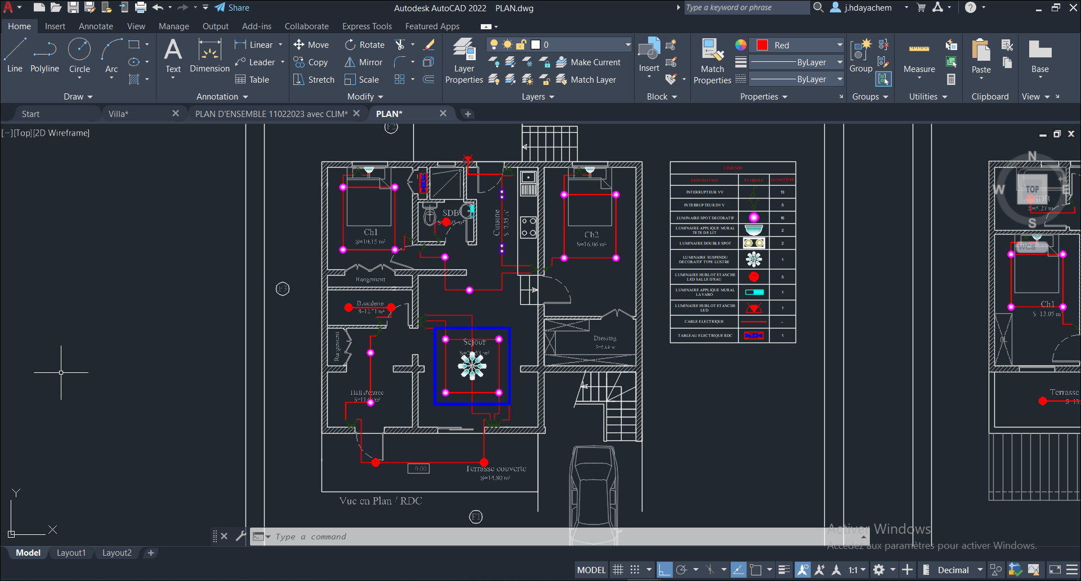This screenshot has width=1081, height=581.
Task: Click the Red object color swatch
Action: click(x=762, y=45)
